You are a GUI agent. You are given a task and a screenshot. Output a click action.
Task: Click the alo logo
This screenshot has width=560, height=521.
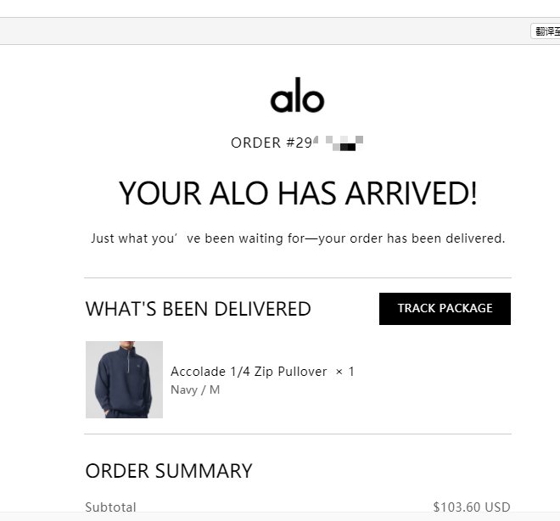297,97
